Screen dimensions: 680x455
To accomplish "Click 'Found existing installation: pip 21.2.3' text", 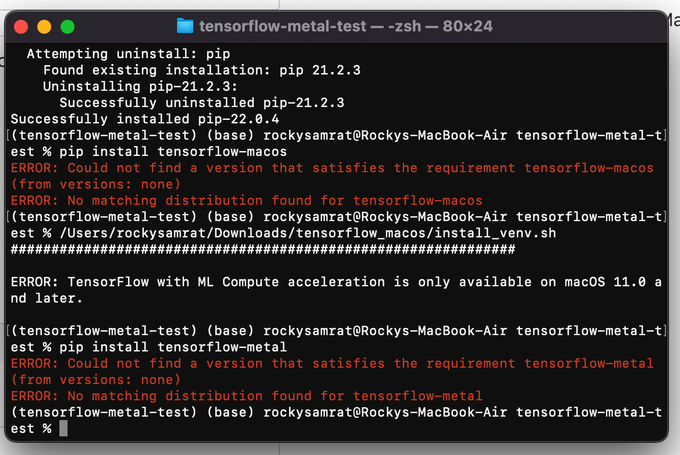I will tap(201, 70).
